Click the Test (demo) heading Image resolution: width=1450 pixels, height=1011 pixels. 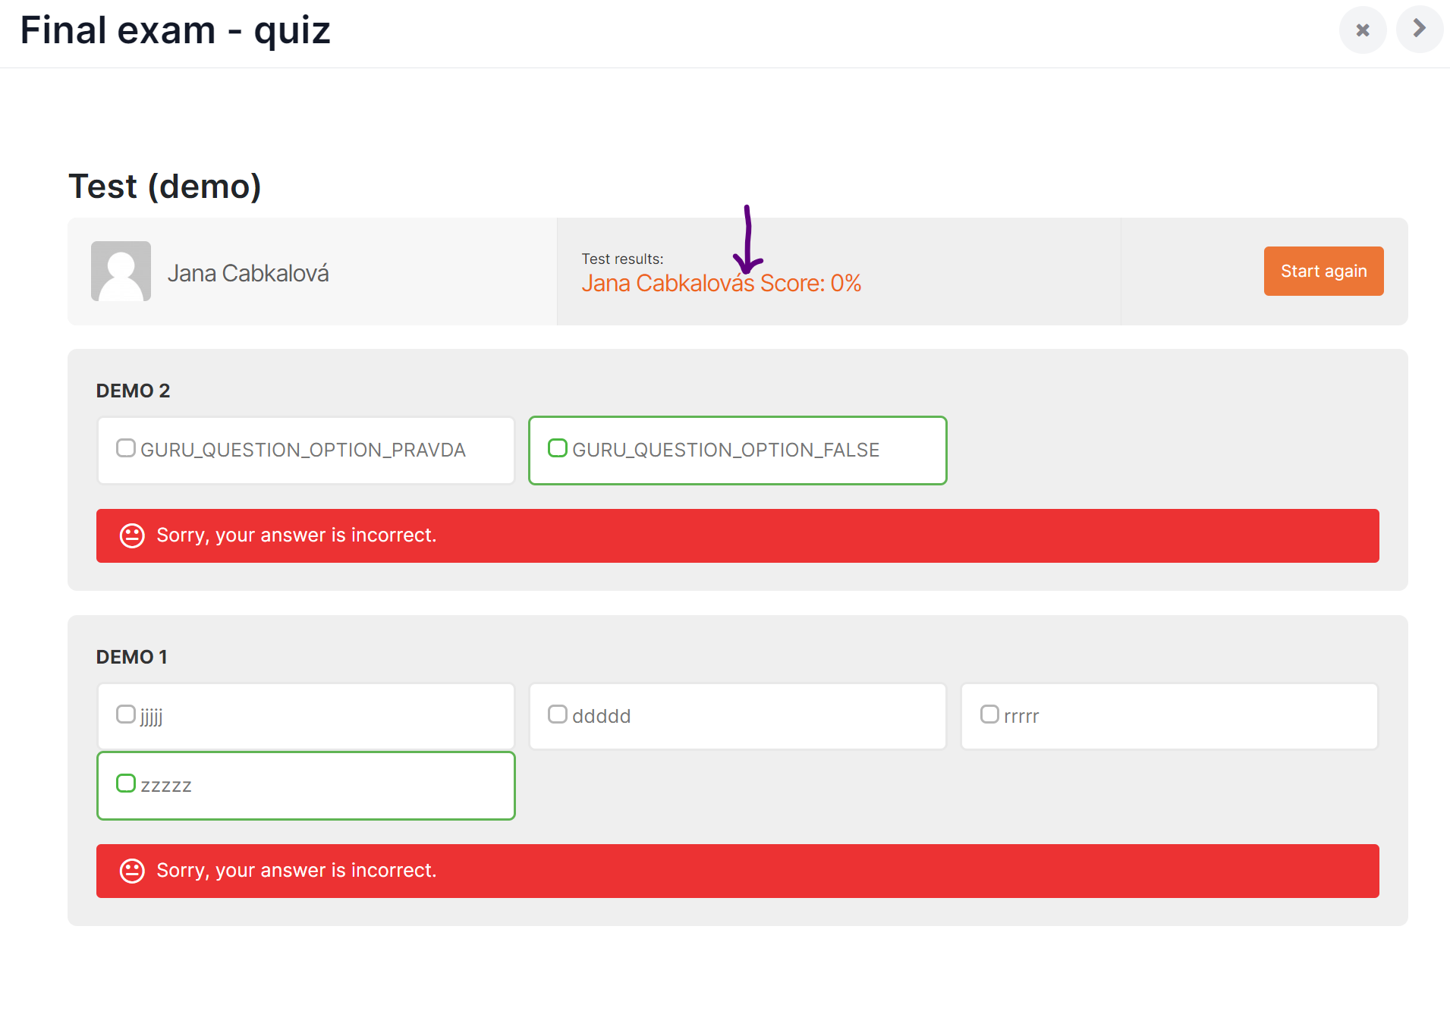click(165, 187)
